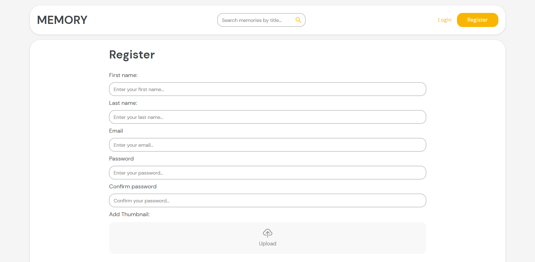Click the confirm password input field

[x=267, y=200]
